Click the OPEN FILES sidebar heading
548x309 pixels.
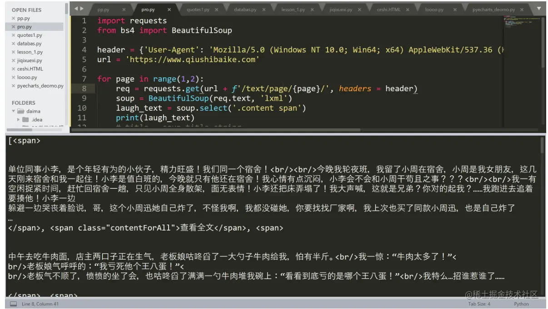[26, 10]
